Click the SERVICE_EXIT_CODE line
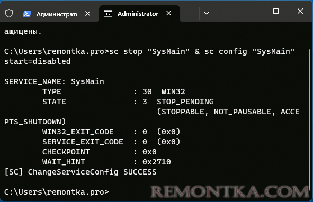313x202 pixels. point(111,142)
